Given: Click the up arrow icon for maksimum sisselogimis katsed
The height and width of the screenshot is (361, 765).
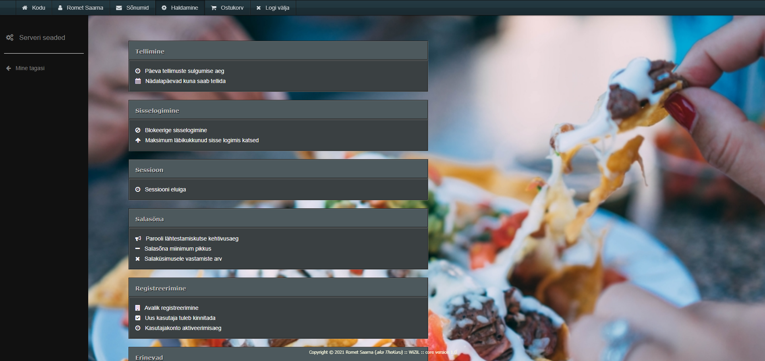Looking at the screenshot, I should click(x=138, y=140).
